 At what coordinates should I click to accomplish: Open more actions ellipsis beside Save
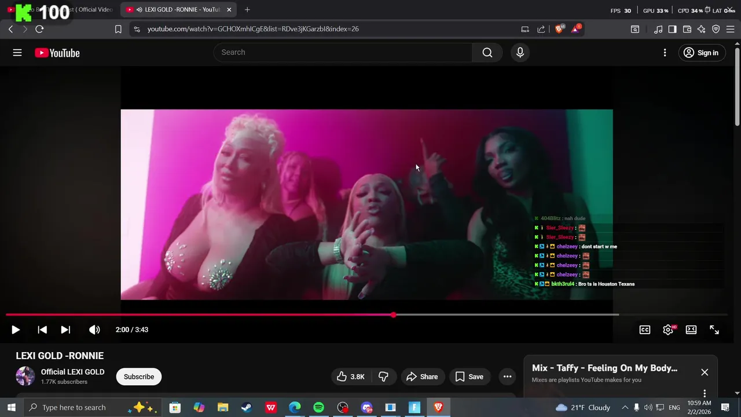tap(507, 376)
